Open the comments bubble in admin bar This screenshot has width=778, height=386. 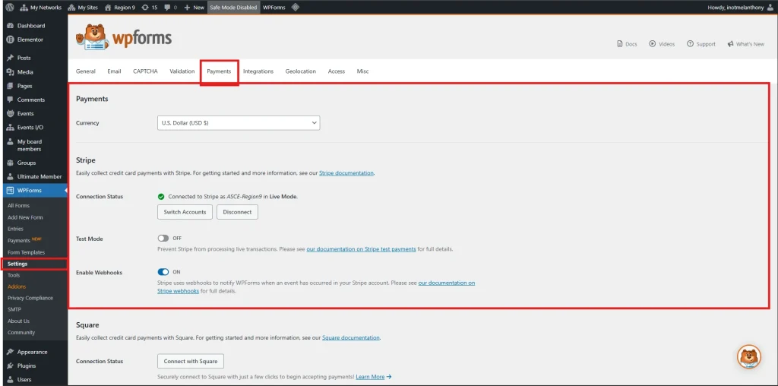point(170,8)
